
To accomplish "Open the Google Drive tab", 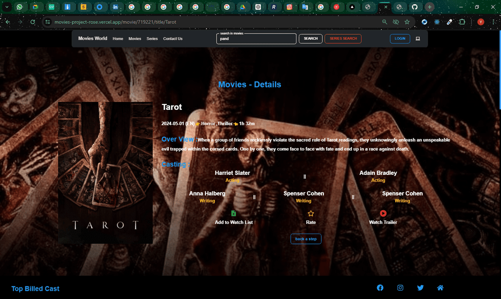I will [243, 7].
